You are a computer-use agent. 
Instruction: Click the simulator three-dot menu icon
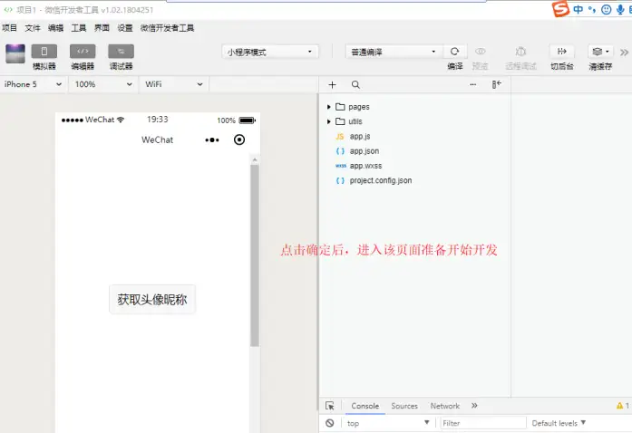pyautogui.click(x=212, y=140)
